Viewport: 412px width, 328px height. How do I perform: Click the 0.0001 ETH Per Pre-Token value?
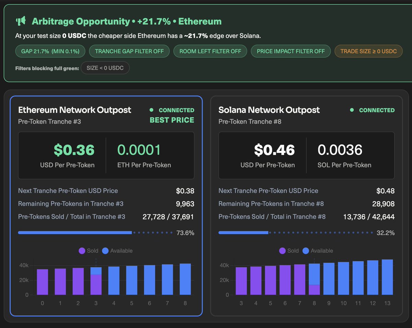[139, 150]
